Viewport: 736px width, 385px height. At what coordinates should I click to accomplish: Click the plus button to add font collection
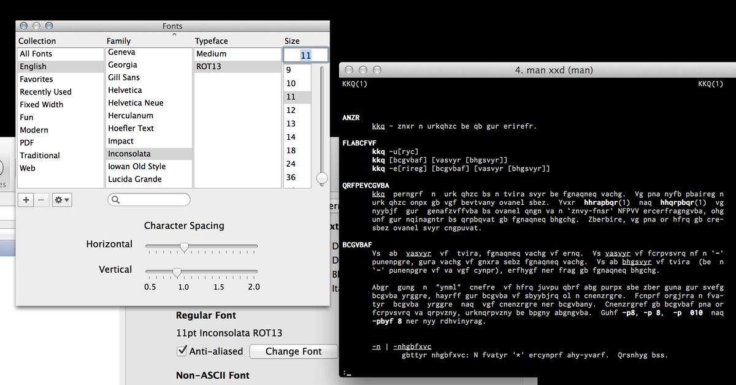point(26,200)
